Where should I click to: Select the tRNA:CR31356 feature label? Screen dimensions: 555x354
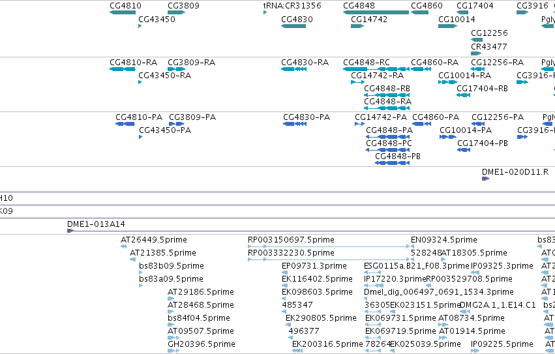[x=292, y=6]
